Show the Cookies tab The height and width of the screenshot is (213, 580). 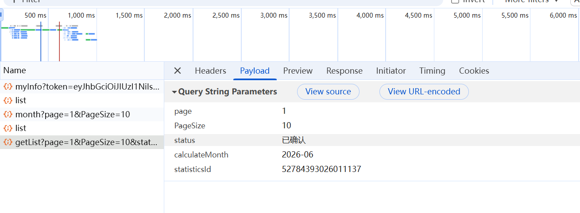[x=474, y=71]
